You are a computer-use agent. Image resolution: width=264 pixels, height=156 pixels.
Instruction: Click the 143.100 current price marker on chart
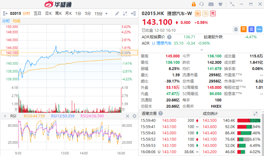coord(10,53)
